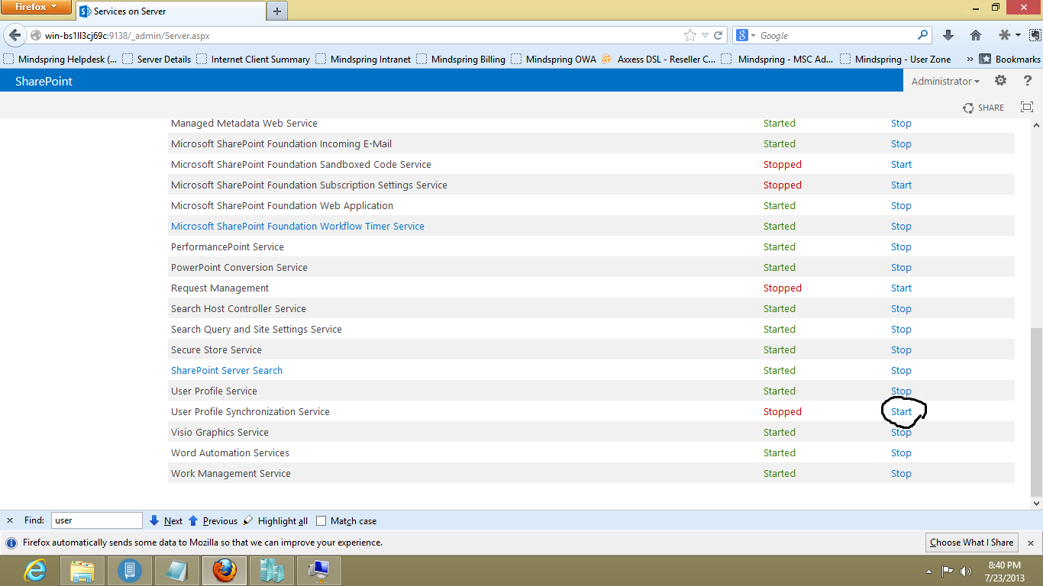Reload the page with the refresh icon
1043x586 pixels.
click(x=718, y=35)
